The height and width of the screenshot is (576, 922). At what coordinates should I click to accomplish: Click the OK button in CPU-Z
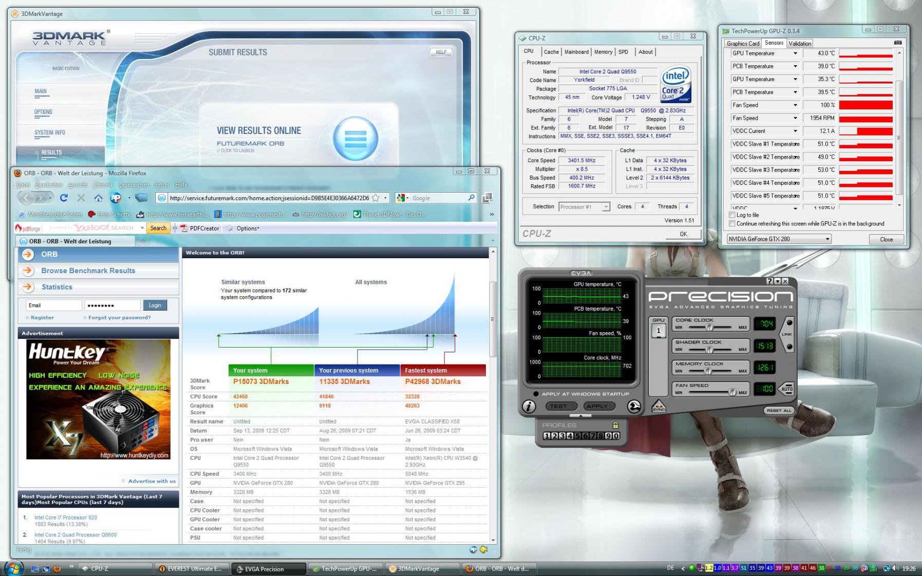coord(683,234)
